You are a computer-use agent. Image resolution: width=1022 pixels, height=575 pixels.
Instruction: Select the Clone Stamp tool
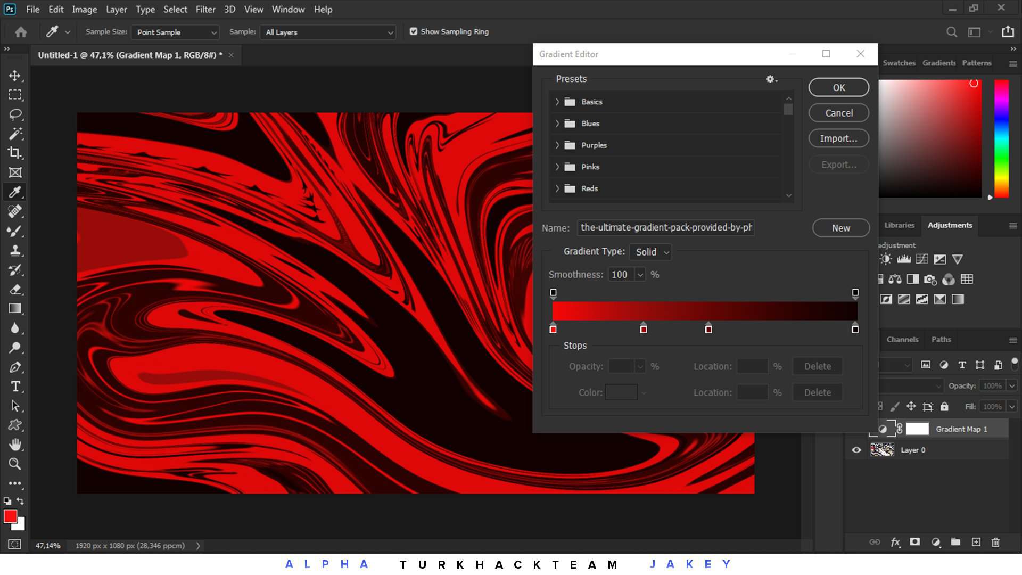[15, 250]
